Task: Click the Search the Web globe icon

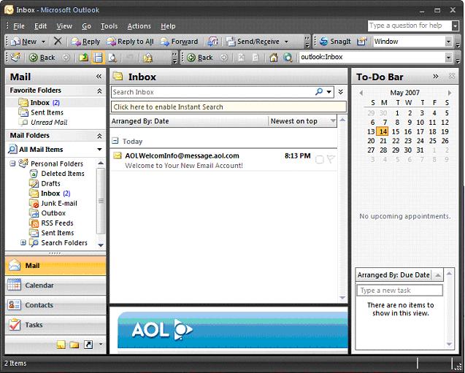Action: point(288,57)
